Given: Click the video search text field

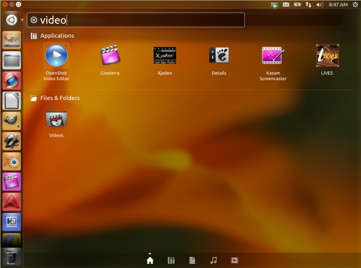Looking at the screenshot, I should (136, 20).
